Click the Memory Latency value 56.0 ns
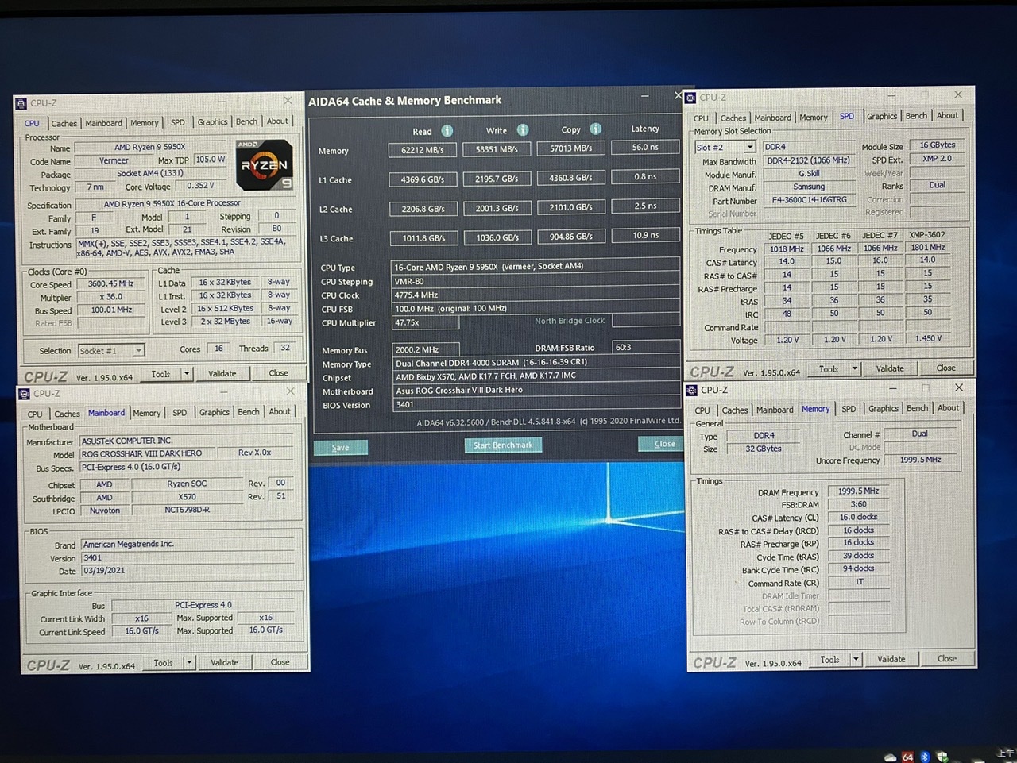1017x763 pixels. tap(645, 147)
